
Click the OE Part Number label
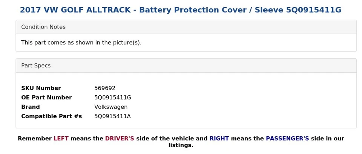[x=46, y=98]
